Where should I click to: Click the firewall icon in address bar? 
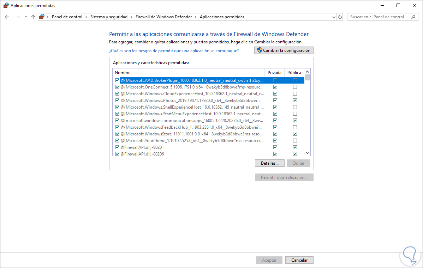pos(42,17)
